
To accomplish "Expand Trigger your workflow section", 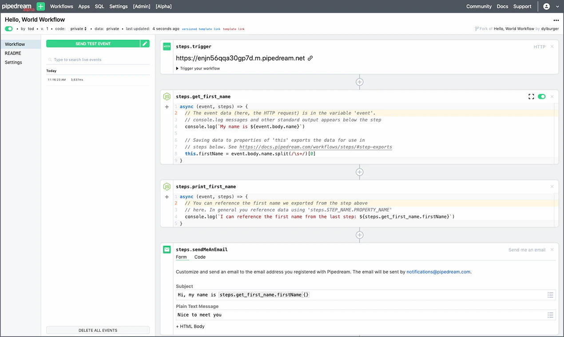I will 198,68.
